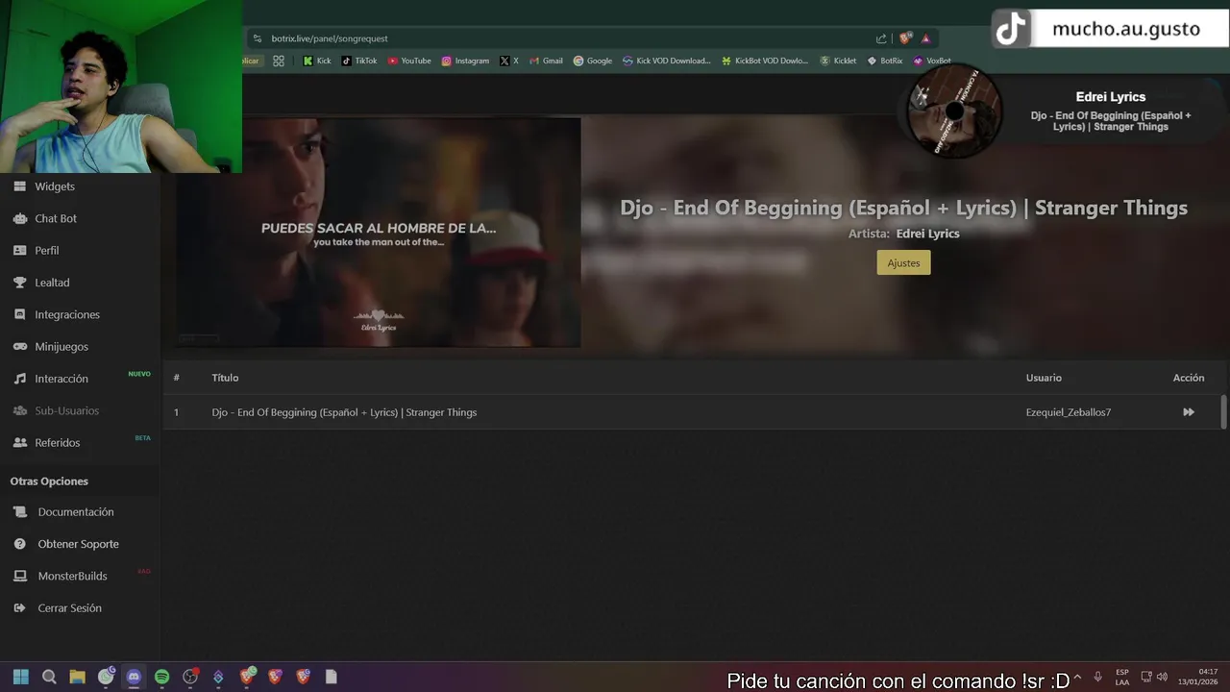Viewport: 1230px width, 692px height.
Task: Go to the Perfil page
Action: (x=47, y=251)
